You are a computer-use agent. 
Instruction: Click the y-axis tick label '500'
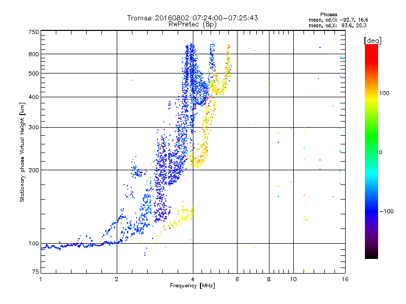click(33, 73)
